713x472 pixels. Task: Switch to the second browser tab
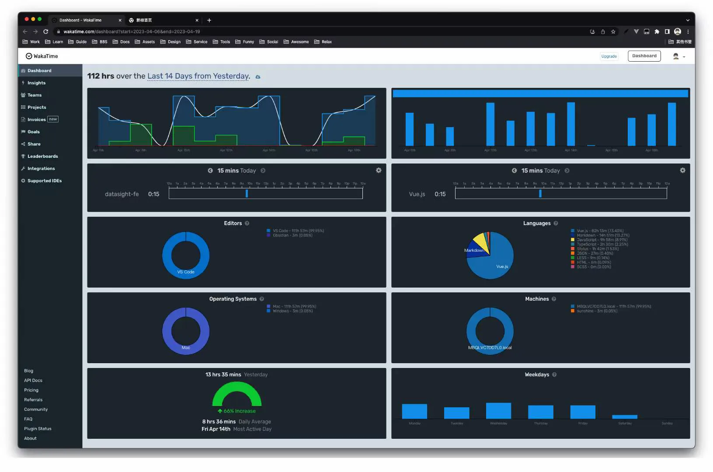click(162, 20)
